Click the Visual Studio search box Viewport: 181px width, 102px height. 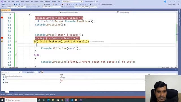[x=72, y=1]
